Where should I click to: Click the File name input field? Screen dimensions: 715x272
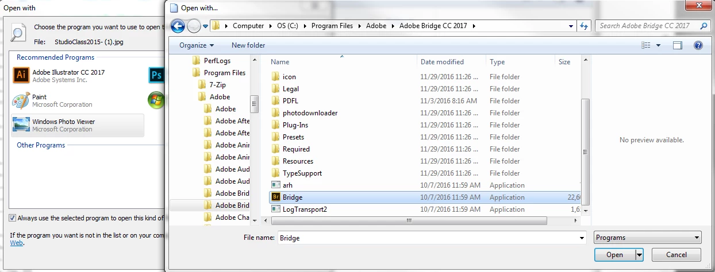click(427, 238)
